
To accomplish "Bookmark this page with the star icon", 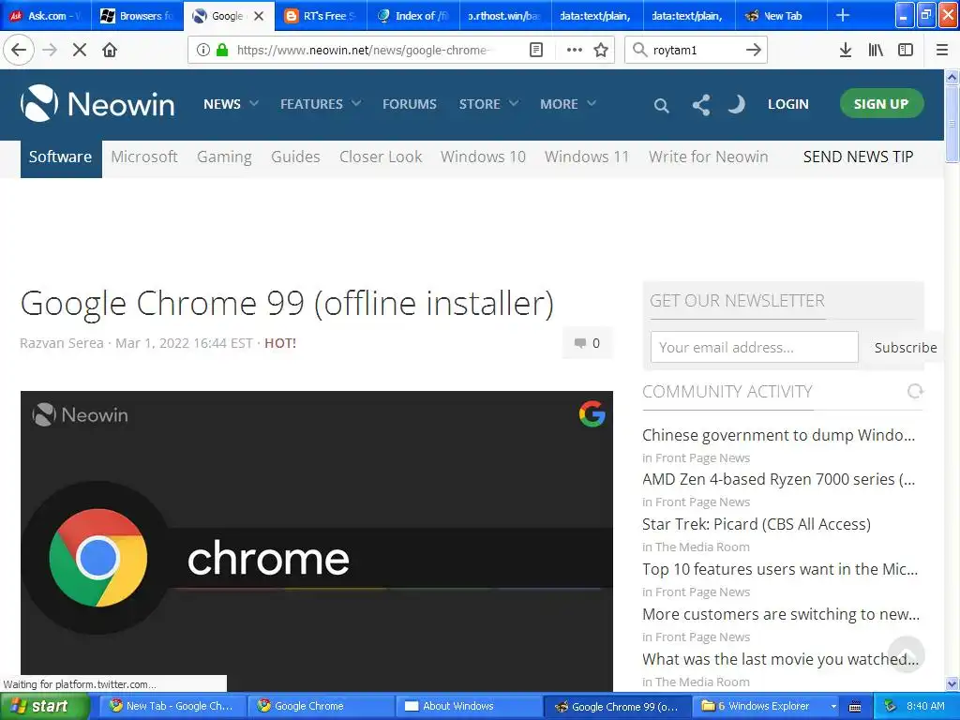I will pyautogui.click(x=601, y=50).
